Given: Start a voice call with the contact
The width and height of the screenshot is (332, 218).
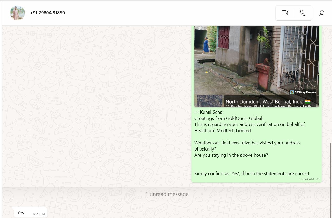Looking at the screenshot, I should tap(303, 13).
